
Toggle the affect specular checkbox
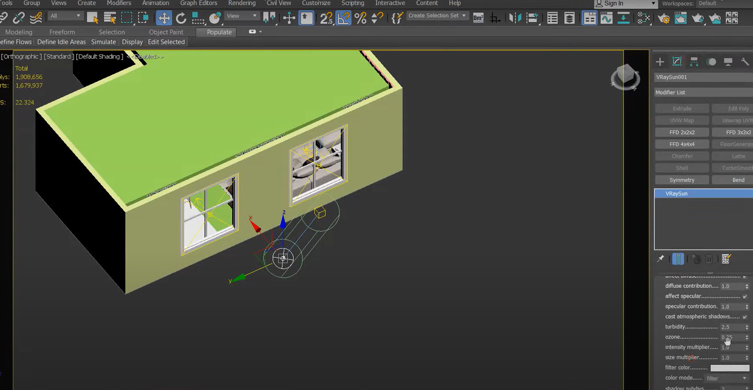click(745, 296)
